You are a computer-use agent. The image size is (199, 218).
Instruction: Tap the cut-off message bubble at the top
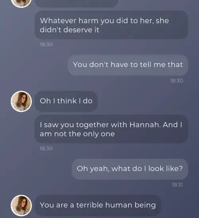pos(76,3)
